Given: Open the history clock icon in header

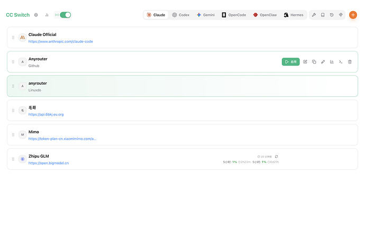Looking at the screenshot, I should (x=332, y=15).
